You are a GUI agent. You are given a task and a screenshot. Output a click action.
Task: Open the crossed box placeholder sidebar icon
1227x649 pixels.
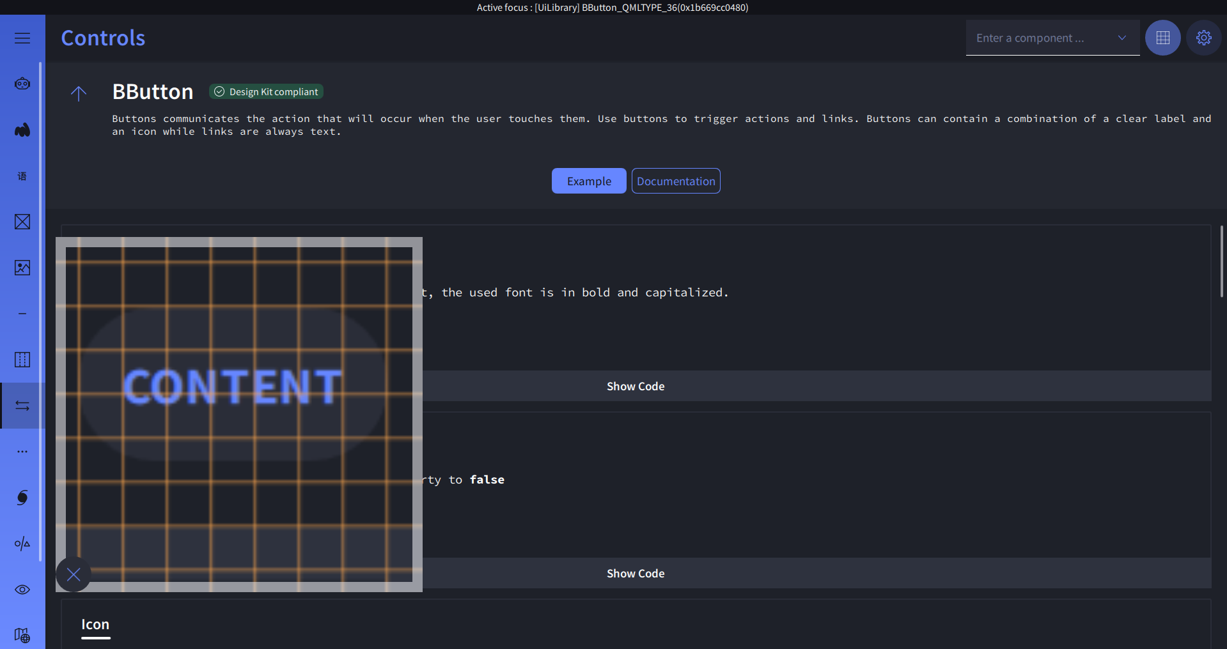coord(22,222)
